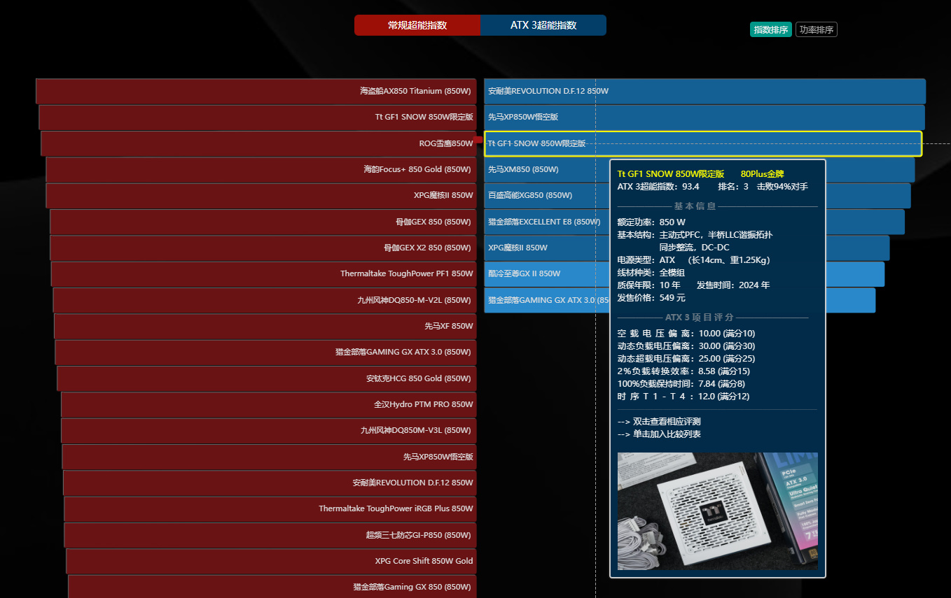The height and width of the screenshot is (598, 951).
Task: Select the 排名: 3 text
Action: pos(733,186)
